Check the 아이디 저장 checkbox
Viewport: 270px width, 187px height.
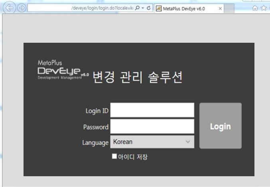(x=114, y=156)
